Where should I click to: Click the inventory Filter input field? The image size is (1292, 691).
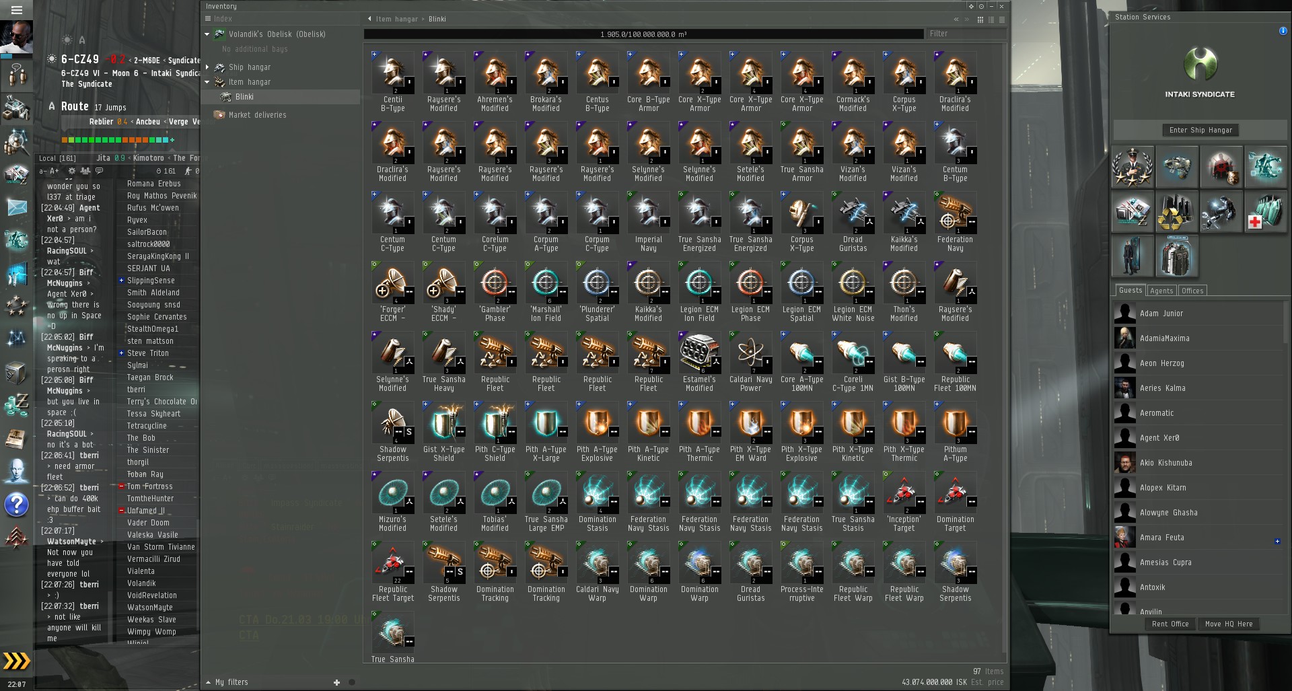966,34
